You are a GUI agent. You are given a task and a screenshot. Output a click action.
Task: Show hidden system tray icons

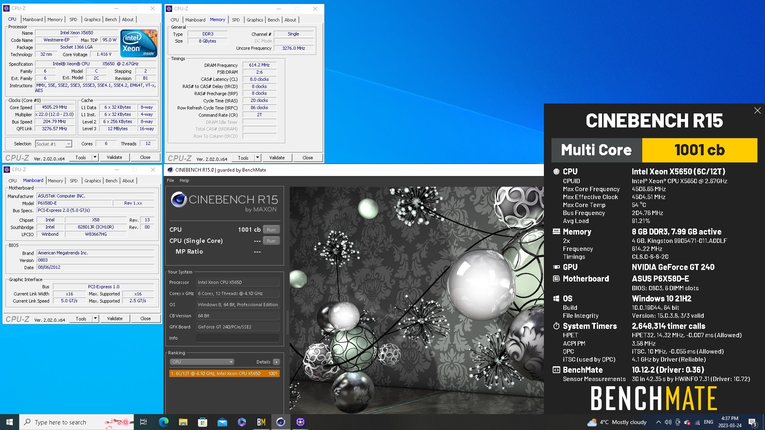point(658,422)
